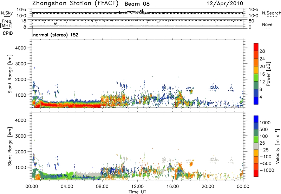Select the Beam 08 label
Screen dimensions: 281x194
click(137, 4)
